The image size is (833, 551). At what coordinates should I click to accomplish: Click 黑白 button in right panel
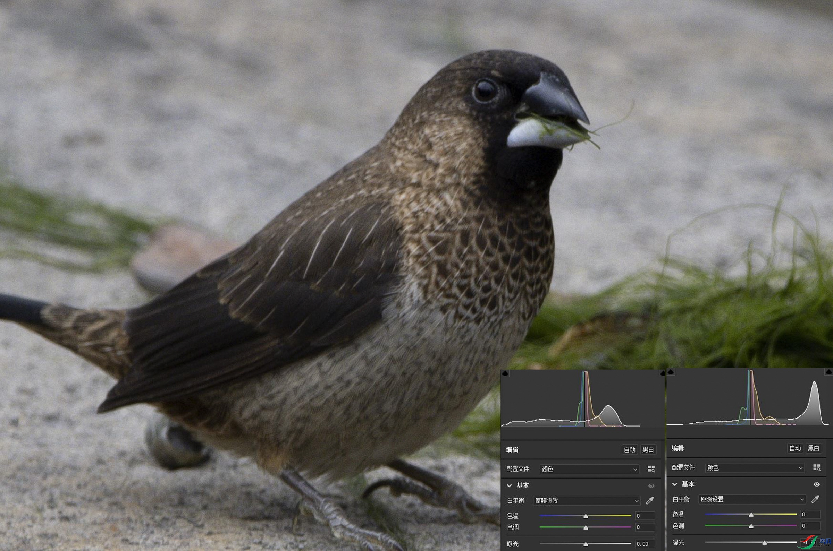click(813, 448)
